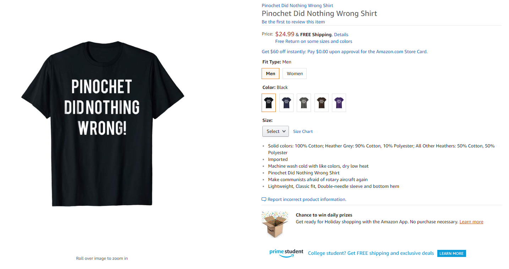Choose the purple shirt color swatch

click(339, 103)
